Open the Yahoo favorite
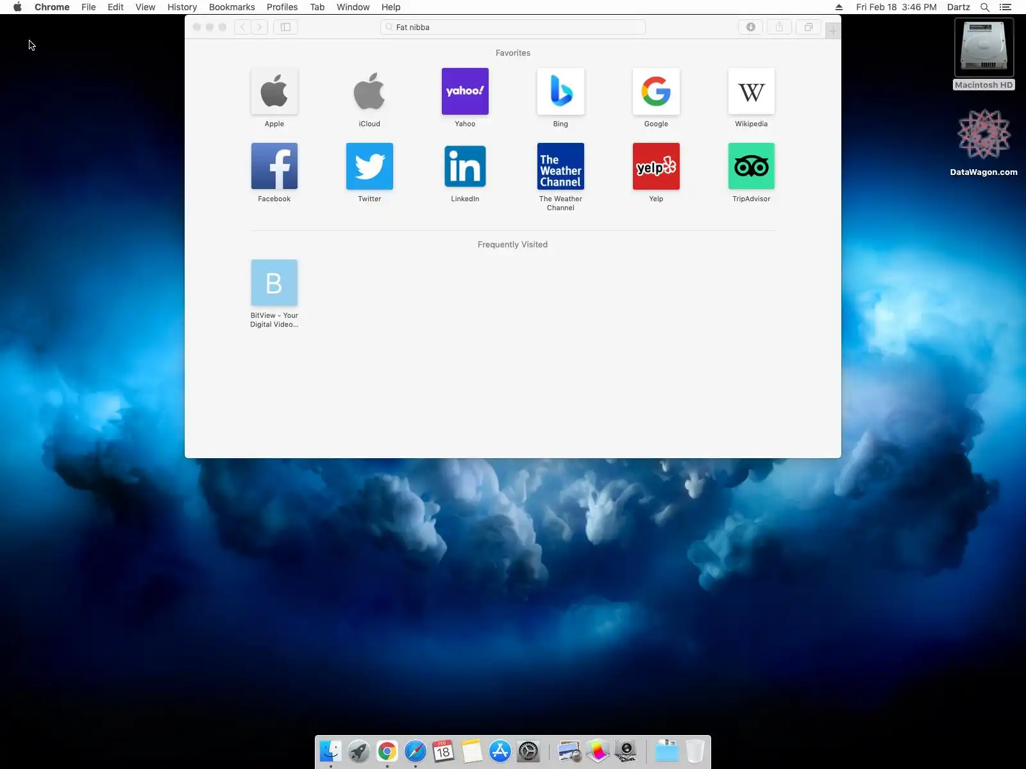The width and height of the screenshot is (1026, 769). pos(465,92)
